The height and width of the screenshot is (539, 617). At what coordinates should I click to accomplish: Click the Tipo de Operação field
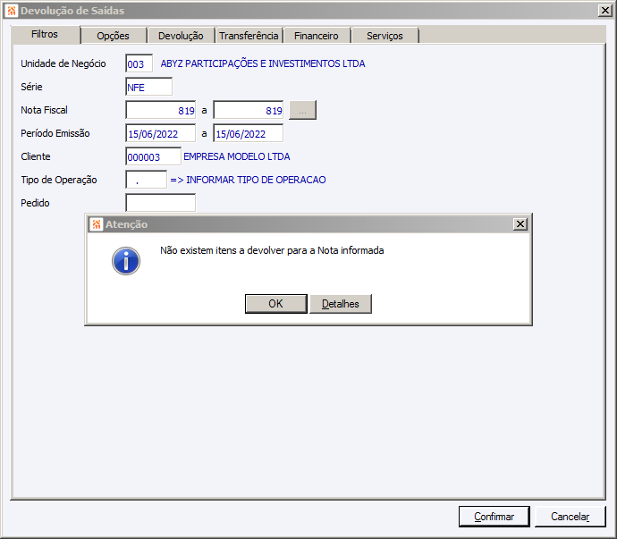(146, 180)
